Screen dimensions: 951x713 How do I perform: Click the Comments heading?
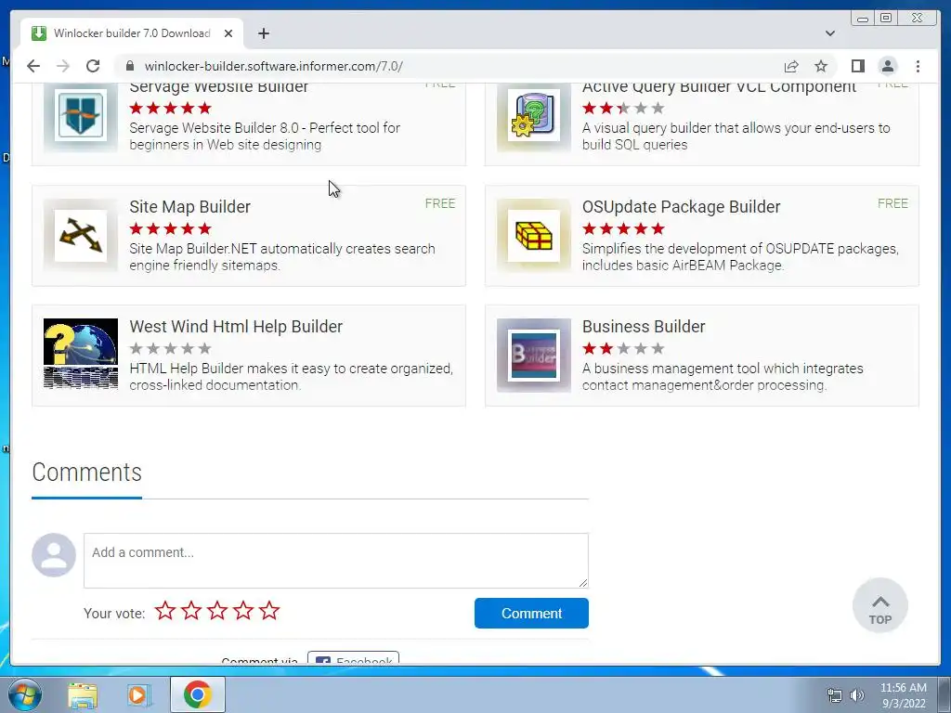[86, 473]
